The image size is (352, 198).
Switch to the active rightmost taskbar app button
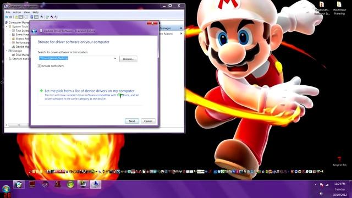(x=96, y=185)
